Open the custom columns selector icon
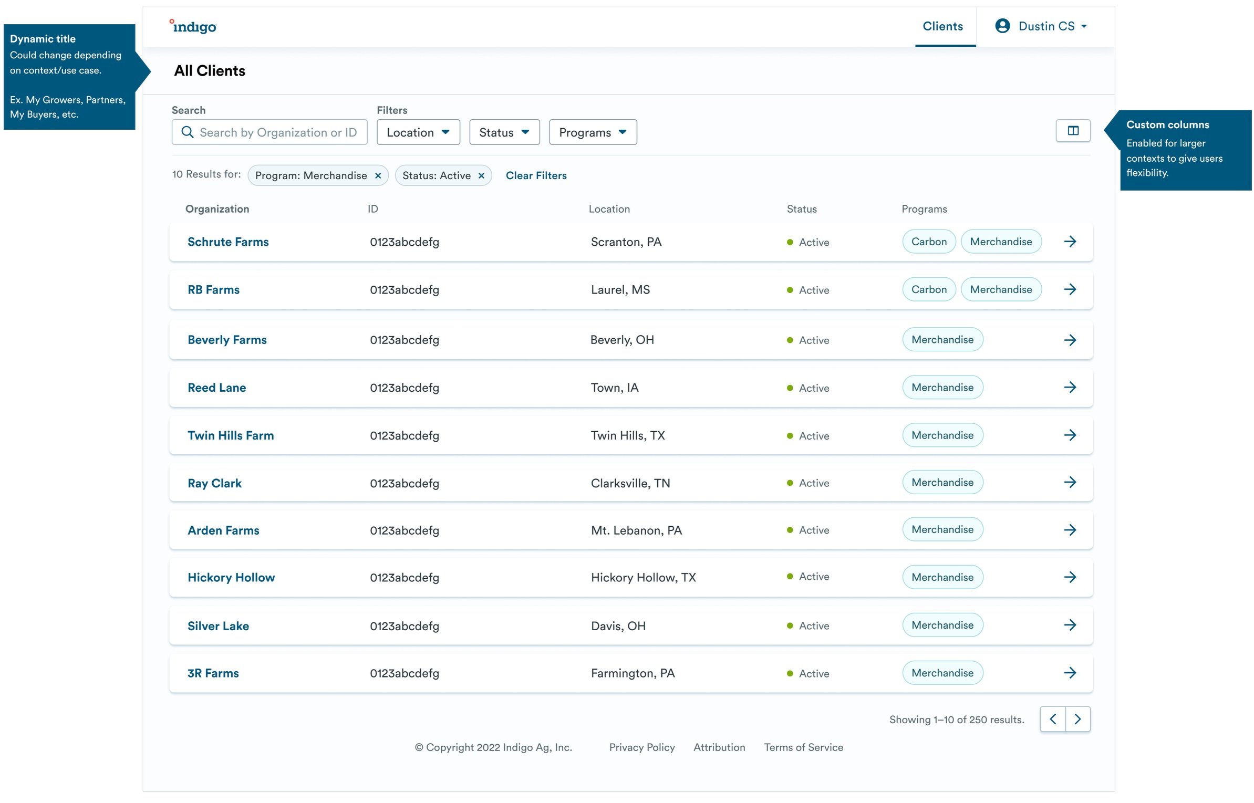Viewport: 1254px width, 803px height. (x=1072, y=131)
